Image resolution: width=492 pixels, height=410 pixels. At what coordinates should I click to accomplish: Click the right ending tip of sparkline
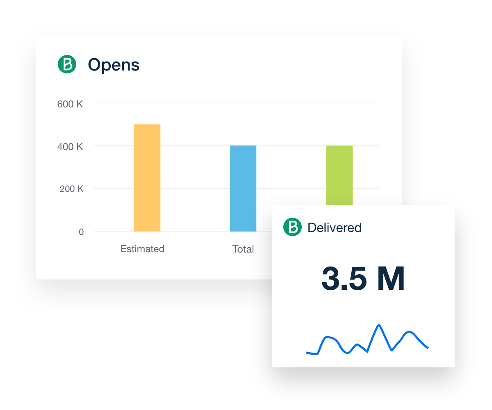(428, 348)
